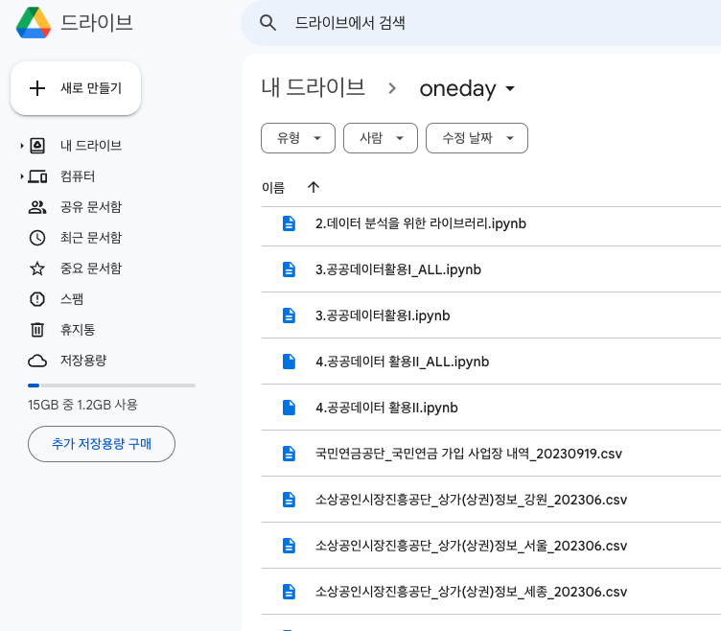
Task: Click the 저장용량 cloud icon
Action: 37,361
